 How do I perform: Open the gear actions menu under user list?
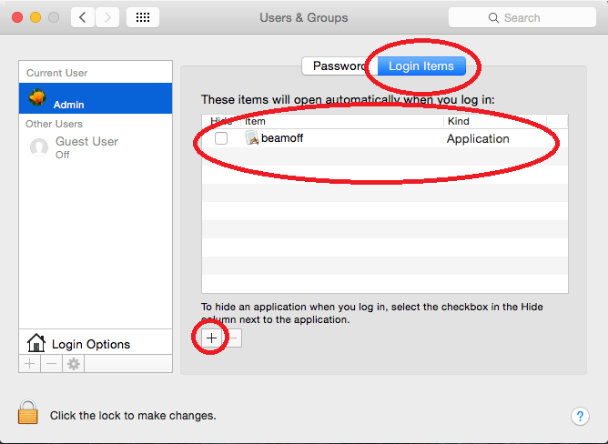tap(74, 363)
